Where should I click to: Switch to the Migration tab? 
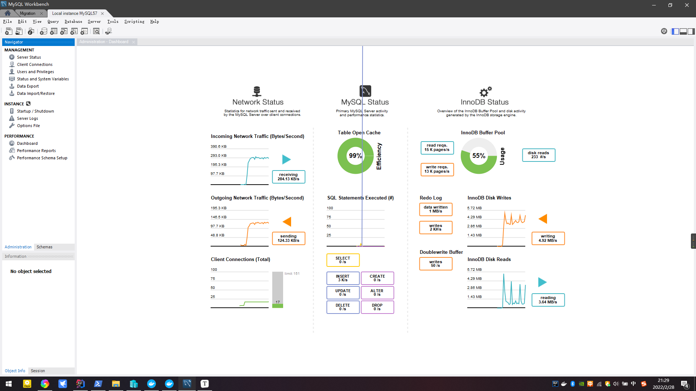pyautogui.click(x=28, y=13)
